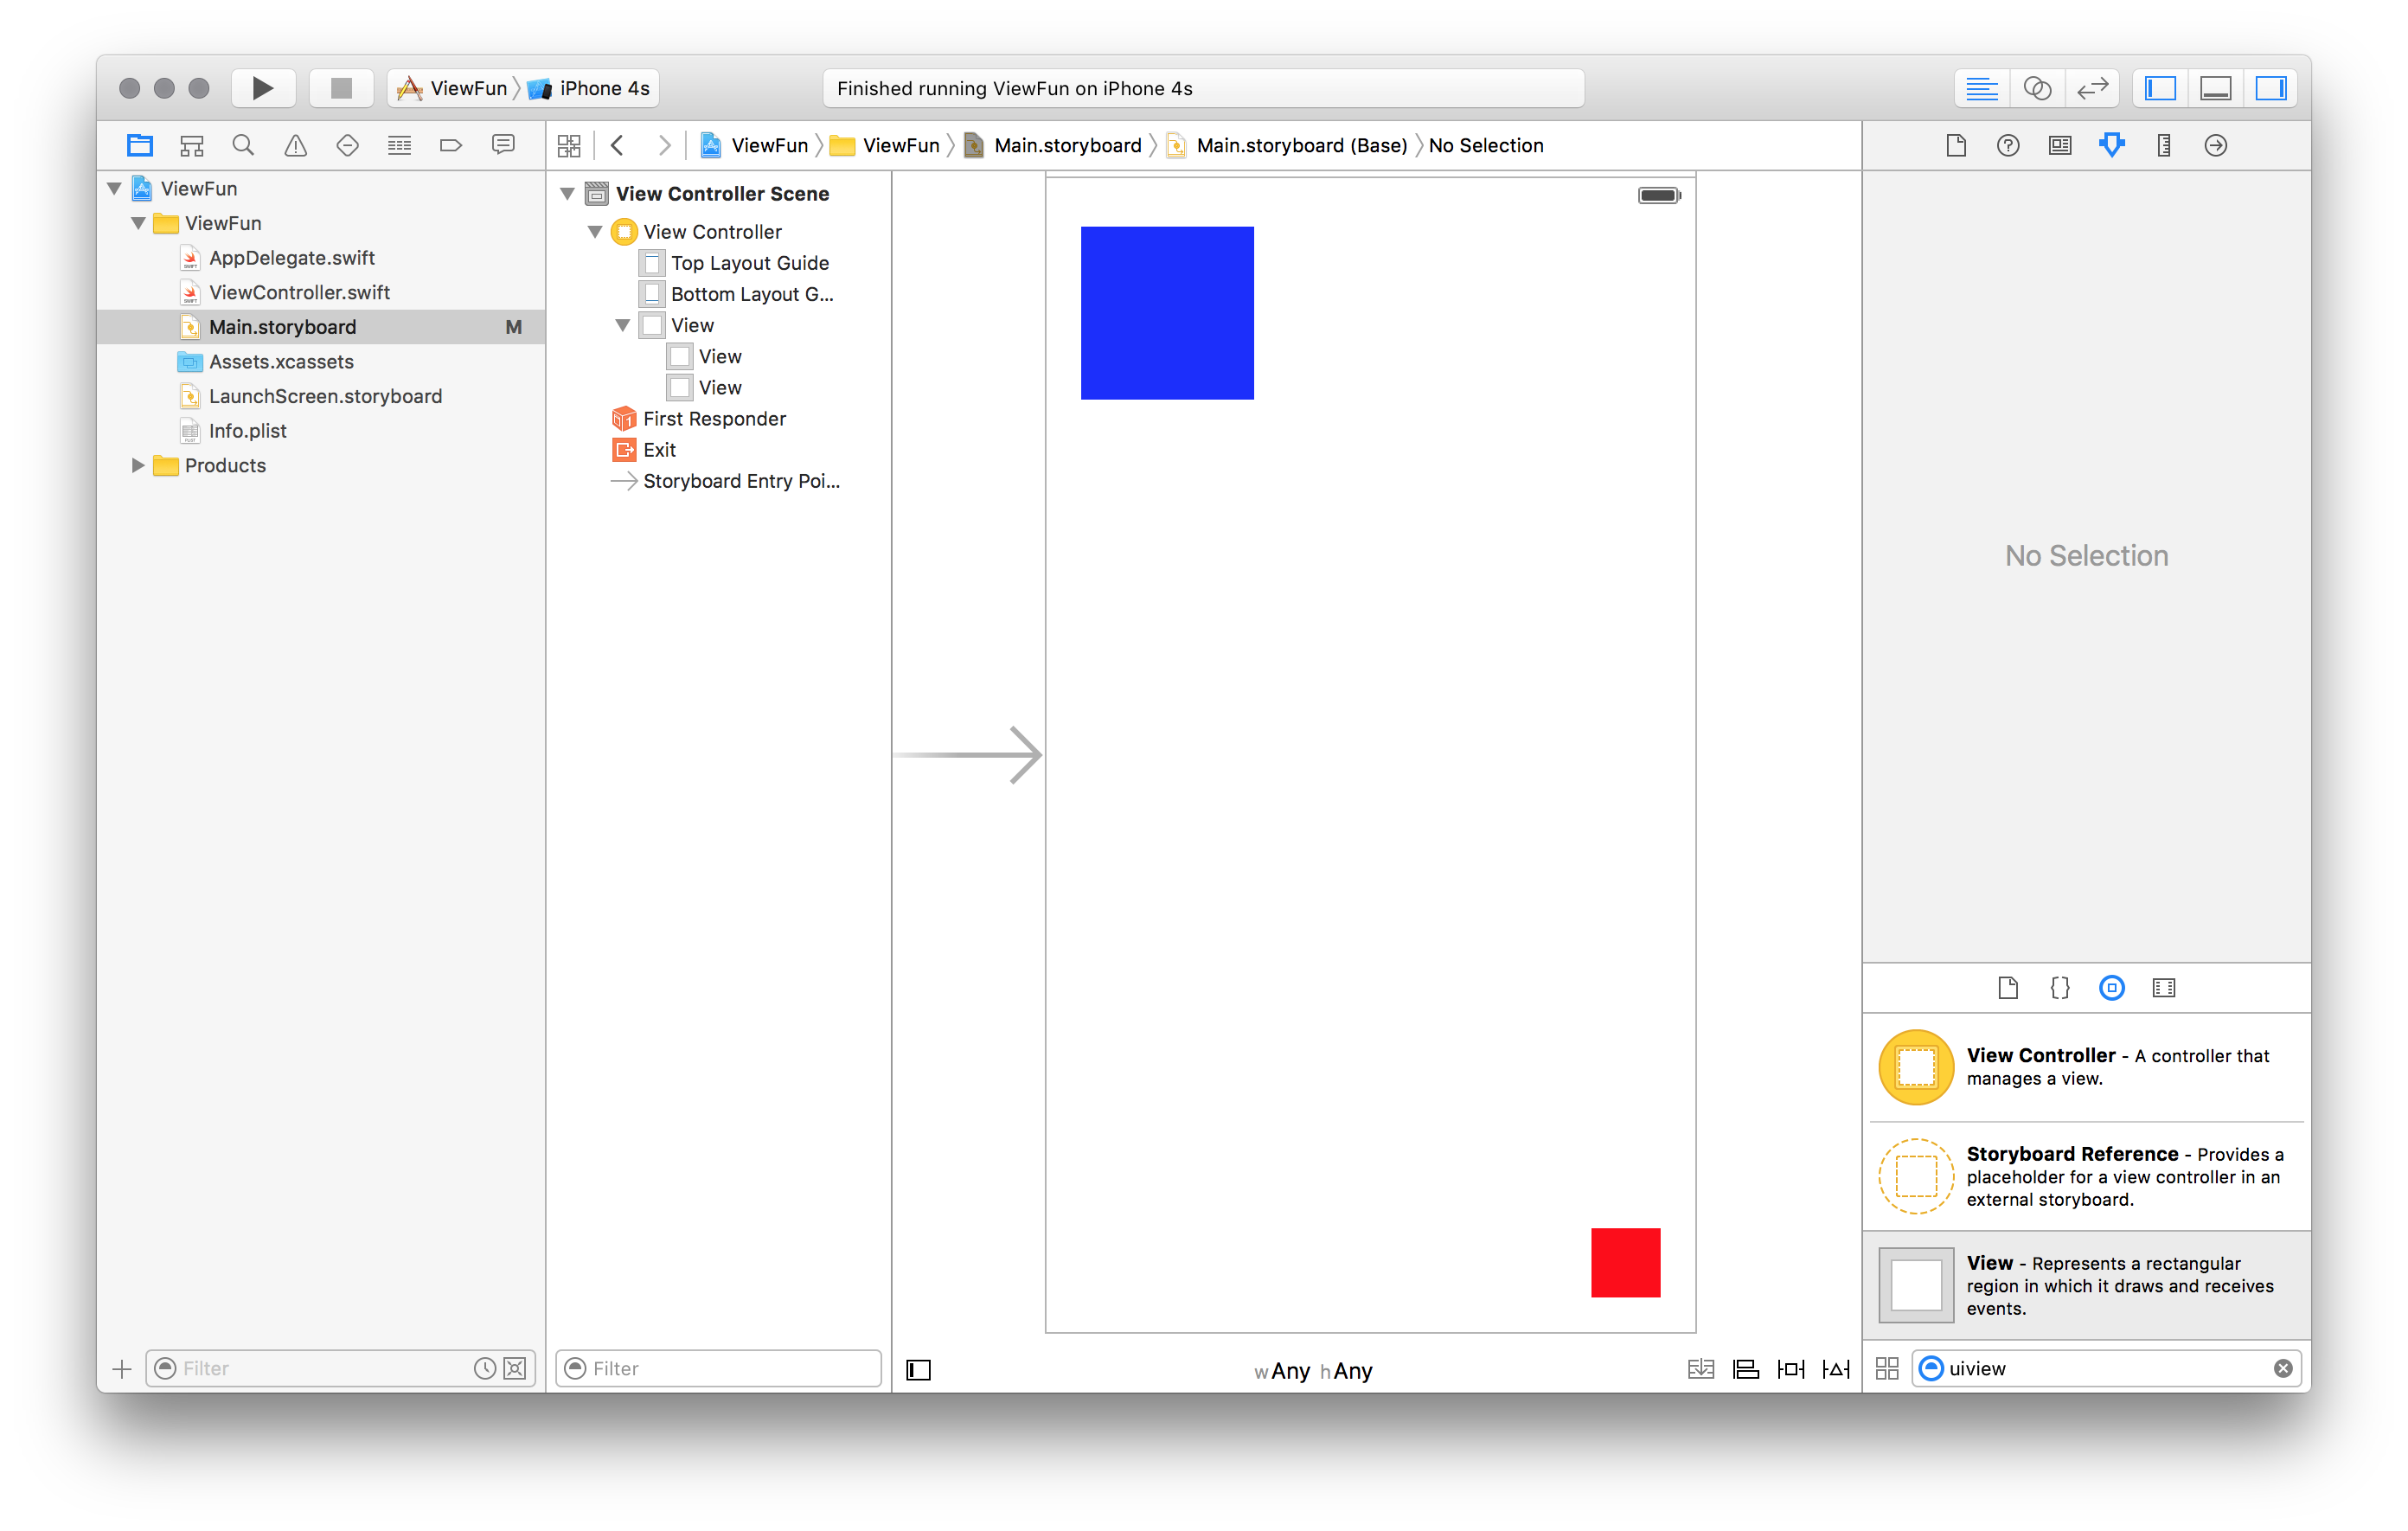The image size is (2408, 1531).
Task: Open the Issue navigator warning icon
Action: pyautogui.click(x=295, y=145)
